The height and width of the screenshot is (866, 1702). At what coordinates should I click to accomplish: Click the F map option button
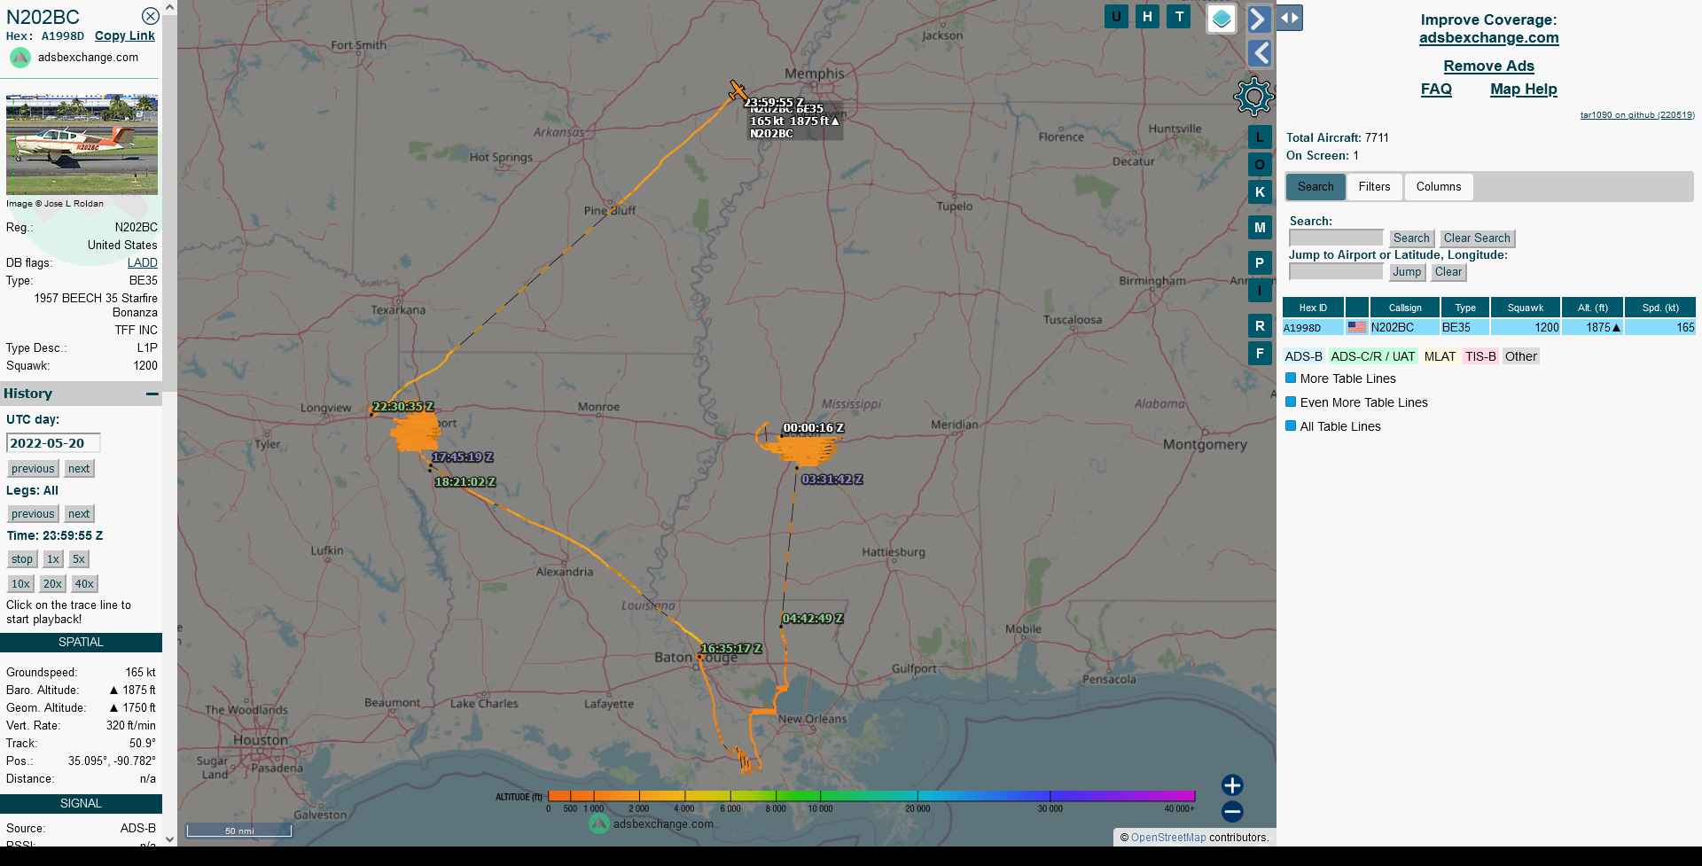[x=1260, y=354]
